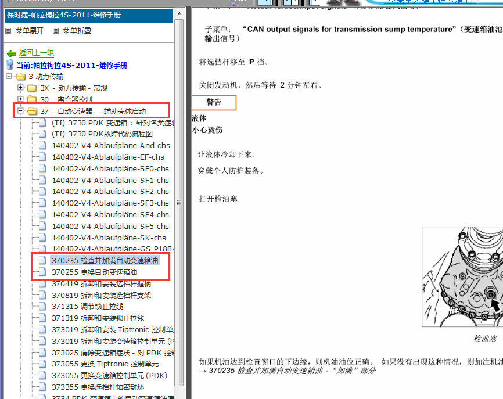This screenshot has height=399, width=503.
Task: Expand the 30 - 离合器控制 node
Action: pyautogui.click(x=20, y=99)
